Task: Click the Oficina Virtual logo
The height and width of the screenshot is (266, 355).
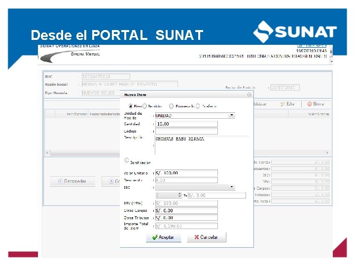Action: (x=70, y=54)
